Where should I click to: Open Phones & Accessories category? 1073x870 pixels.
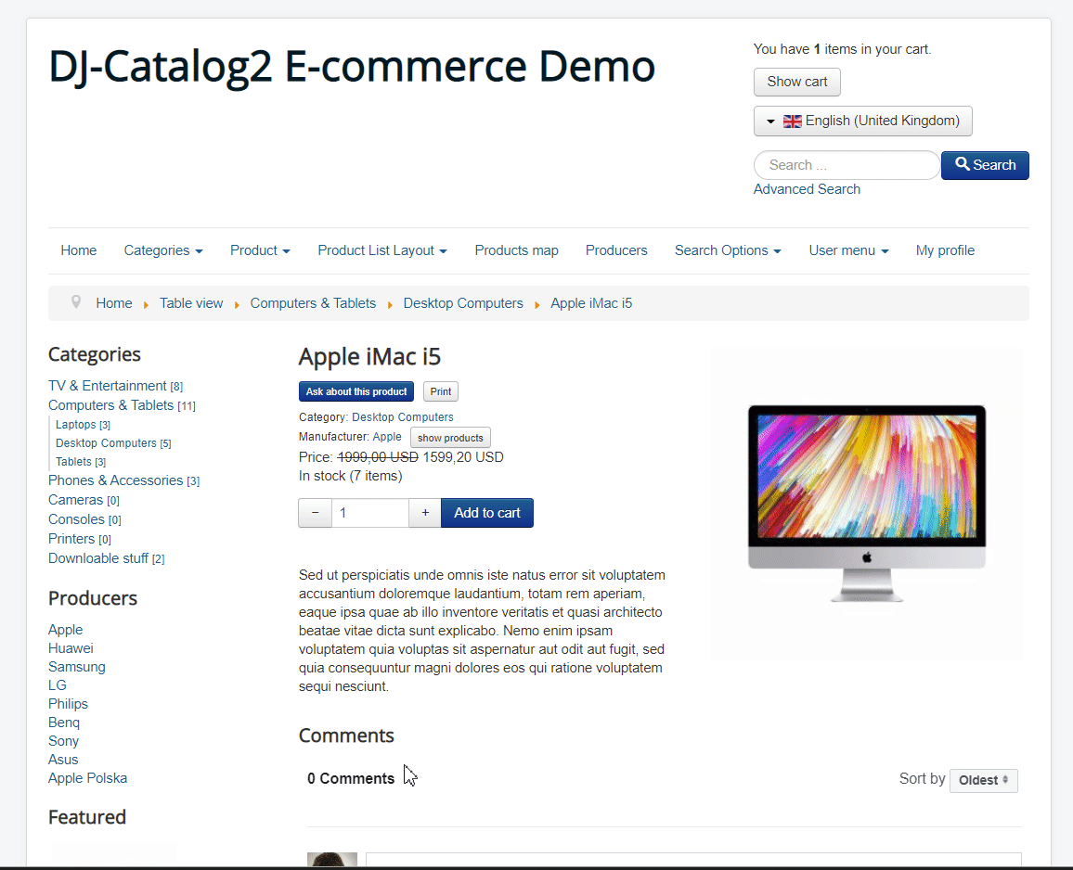click(x=116, y=480)
